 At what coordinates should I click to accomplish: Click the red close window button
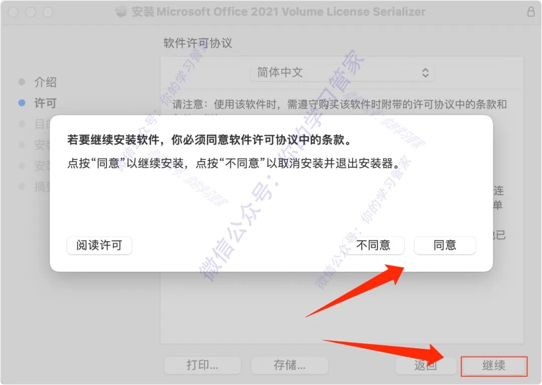pos(14,12)
